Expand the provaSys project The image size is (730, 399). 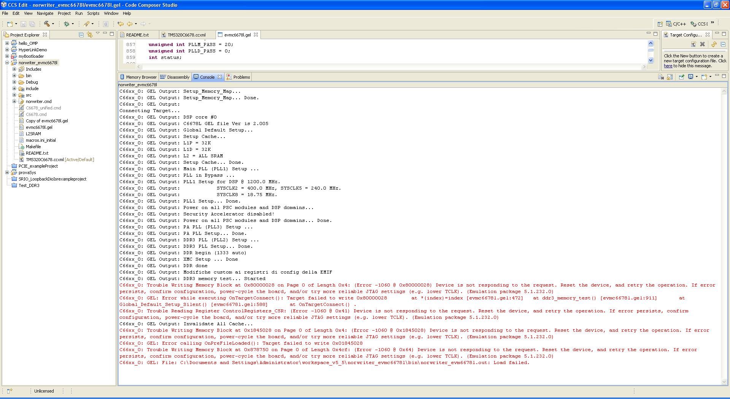click(x=7, y=173)
